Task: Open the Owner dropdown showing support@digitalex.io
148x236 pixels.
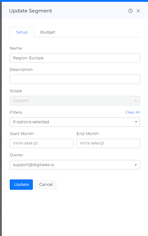Action: pos(75,165)
